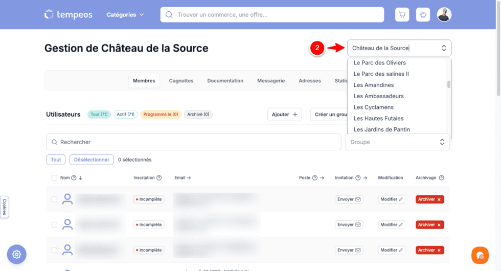Open the user profile avatar
The height and width of the screenshot is (271, 501).
(x=444, y=15)
